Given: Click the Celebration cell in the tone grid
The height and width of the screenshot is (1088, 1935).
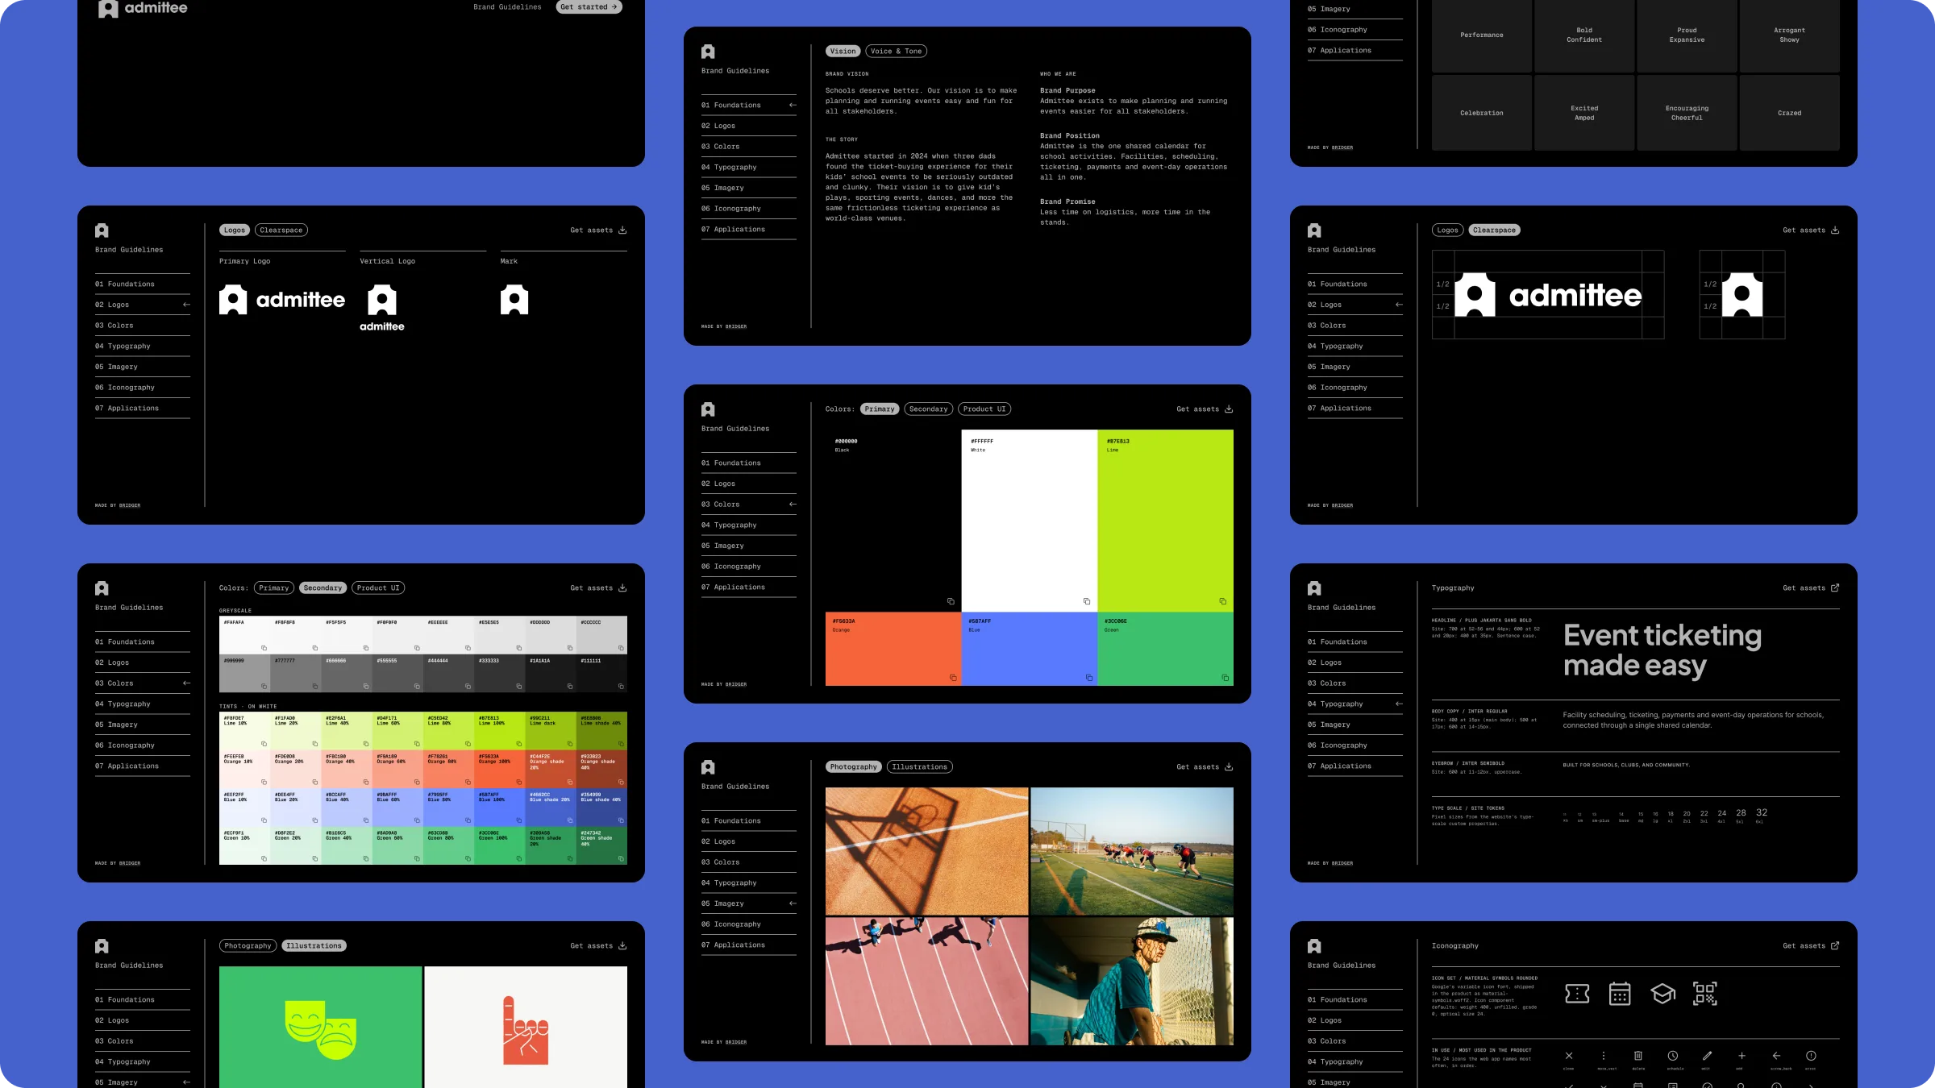Looking at the screenshot, I should click(x=1482, y=113).
